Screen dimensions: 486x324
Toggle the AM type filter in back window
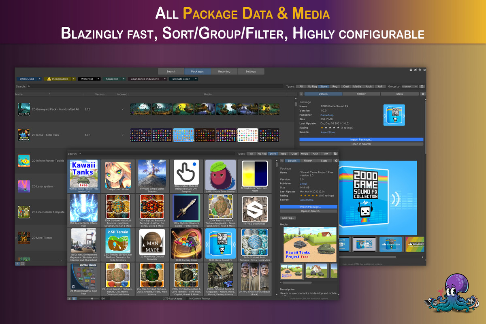pyautogui.click(x=379, y=86)
